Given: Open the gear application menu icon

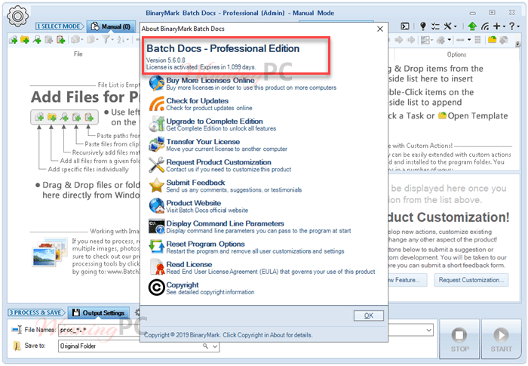Looking at the screenshot, I should pos(17,16).
